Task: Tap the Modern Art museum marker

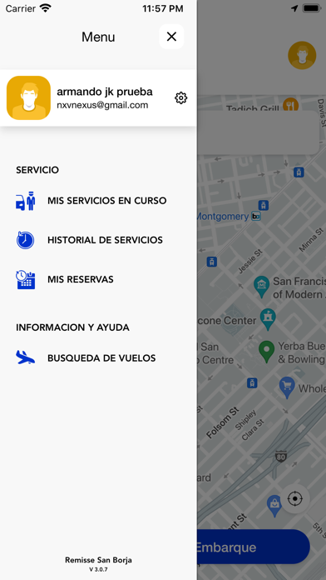Action: click(262, 287)
